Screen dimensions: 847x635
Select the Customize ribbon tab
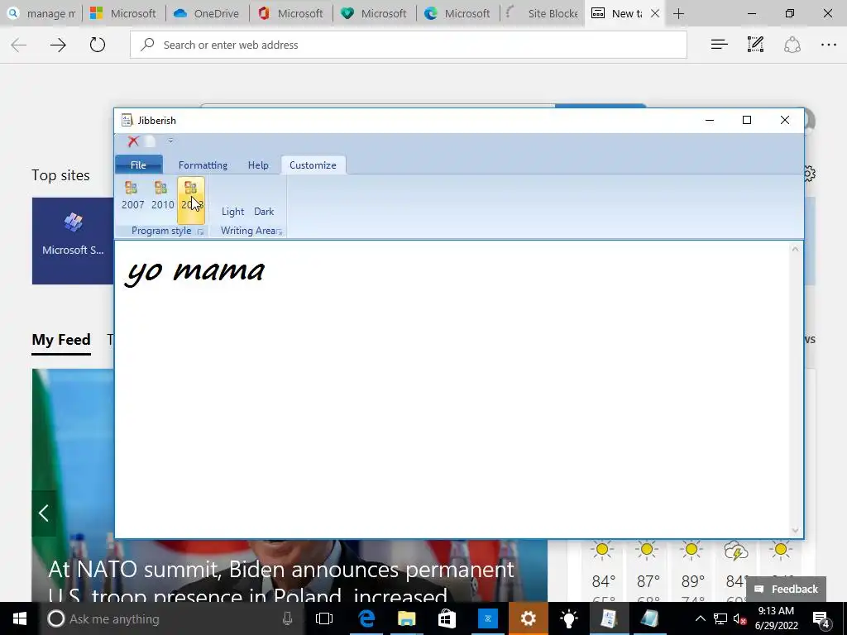313,165
